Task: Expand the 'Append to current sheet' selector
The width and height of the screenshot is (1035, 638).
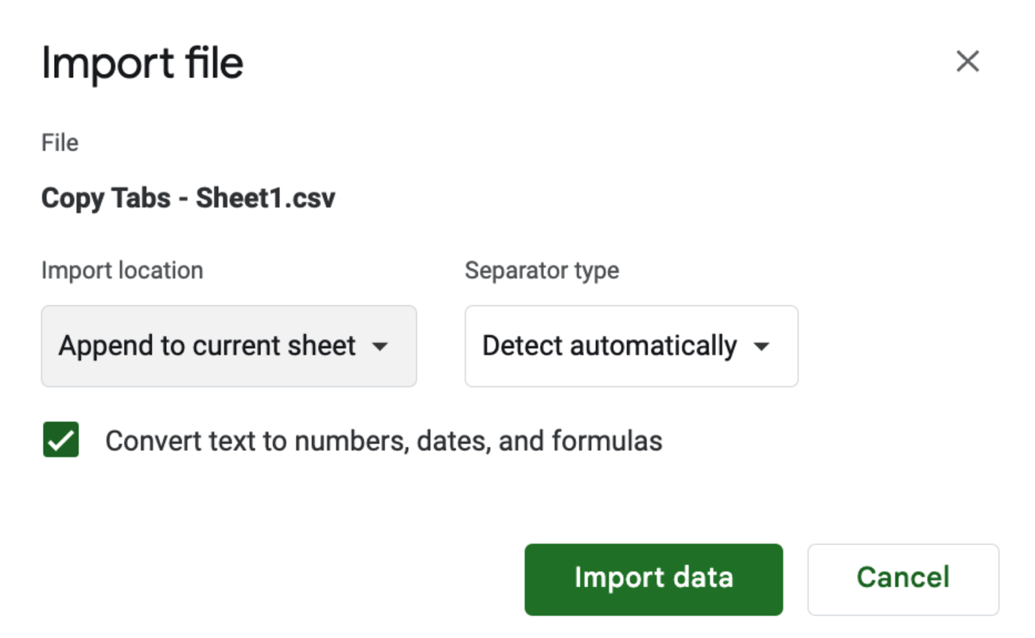Action: 229,346
